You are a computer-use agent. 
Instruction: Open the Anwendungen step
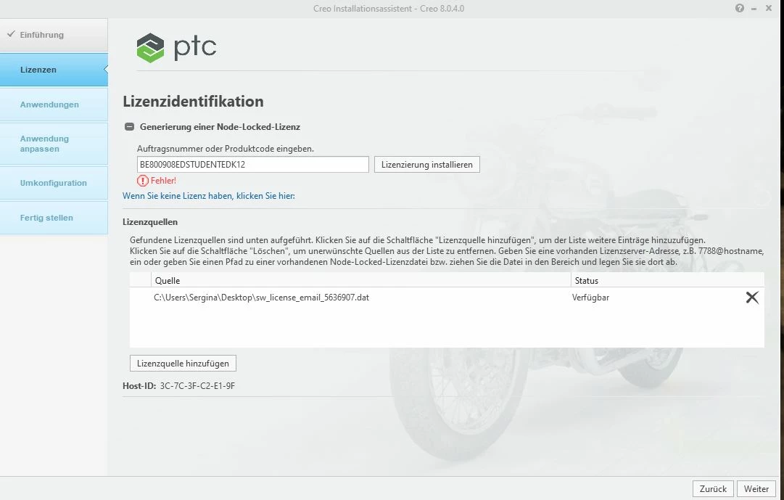pyautogui.click(x=54, y=104)
